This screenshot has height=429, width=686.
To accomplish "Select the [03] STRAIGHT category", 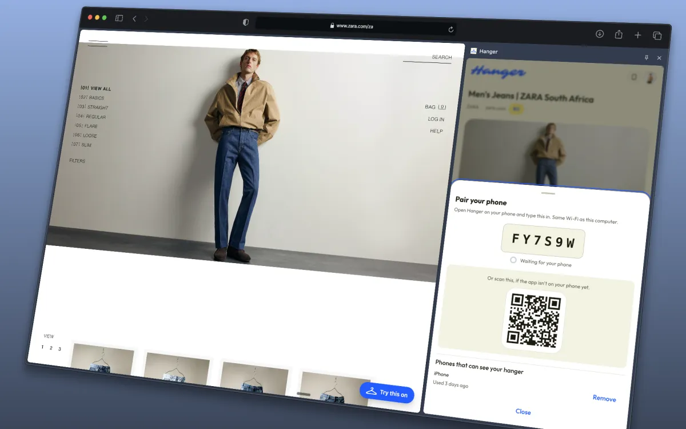I will (93, 107).
